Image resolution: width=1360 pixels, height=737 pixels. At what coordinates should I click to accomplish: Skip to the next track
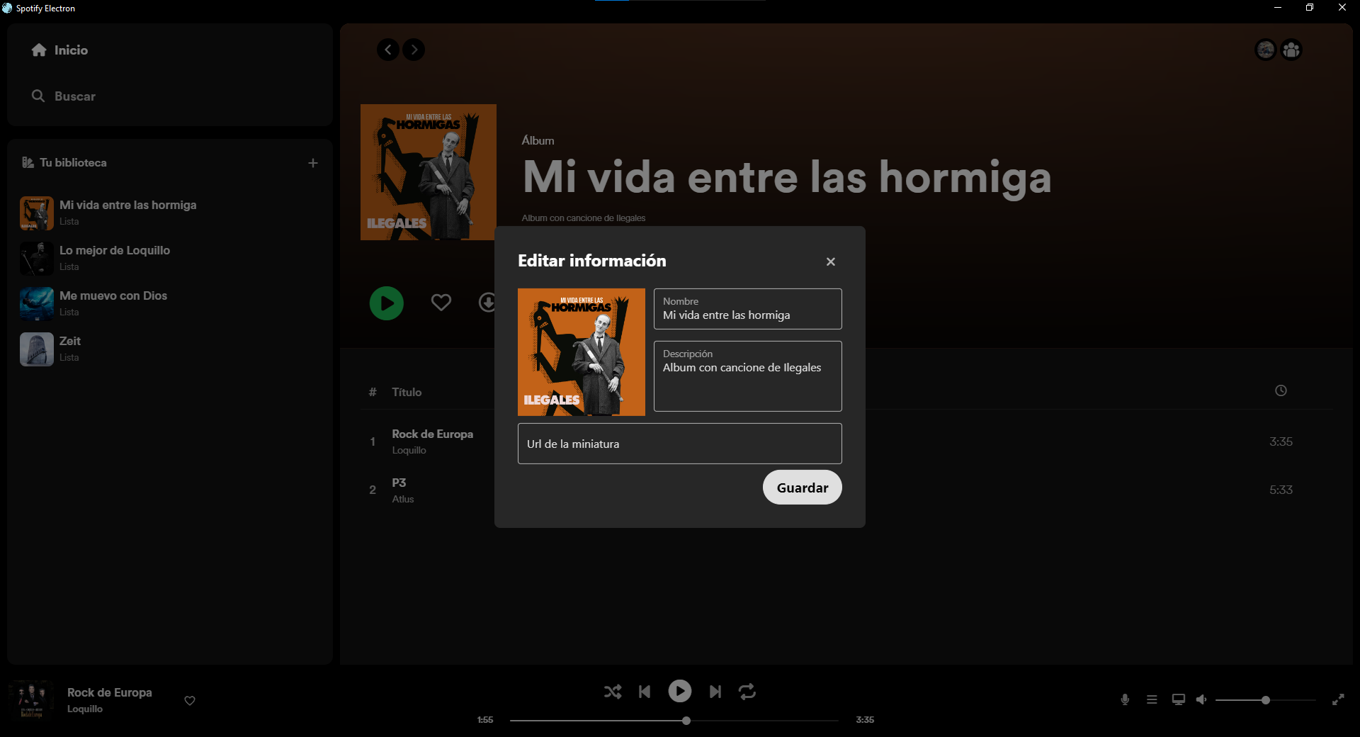pos(715,692)
